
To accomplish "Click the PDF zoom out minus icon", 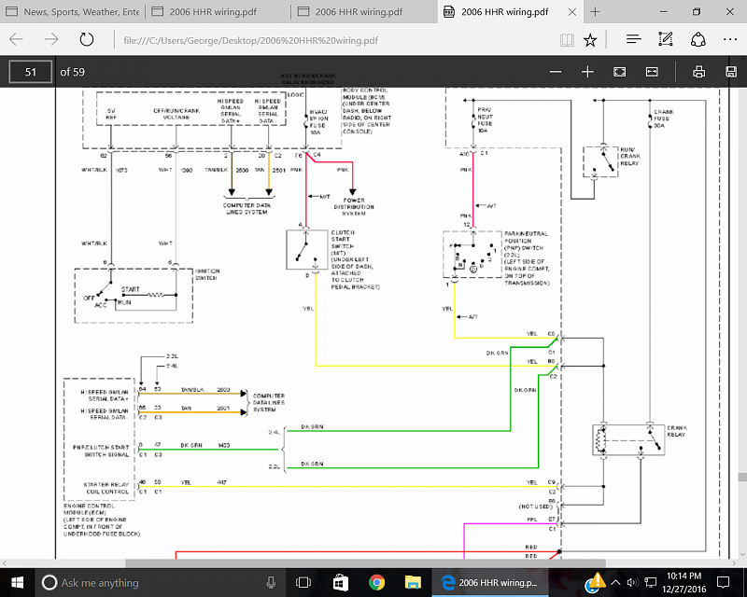I will (x=555, y=72).
